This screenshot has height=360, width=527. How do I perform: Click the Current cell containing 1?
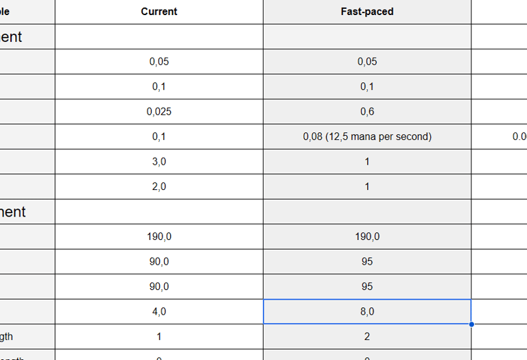(159, 337)
